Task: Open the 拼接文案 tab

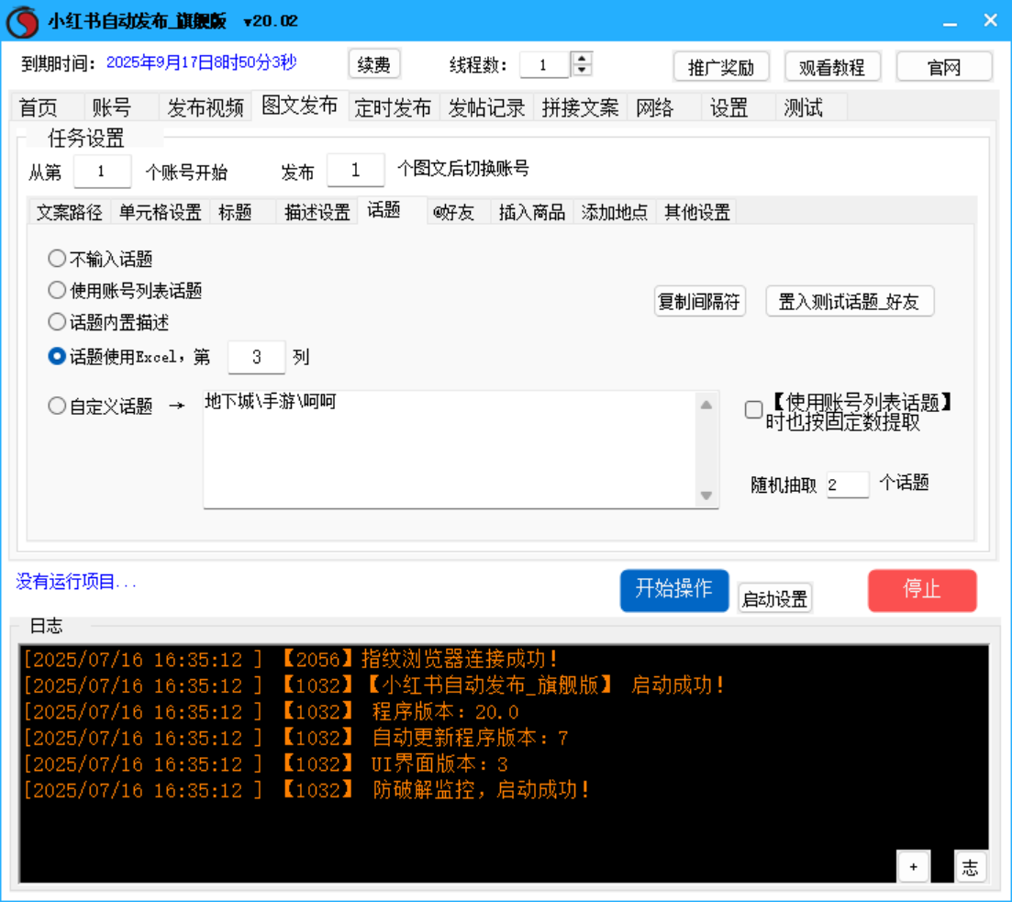Action: [x=580, y=107]
